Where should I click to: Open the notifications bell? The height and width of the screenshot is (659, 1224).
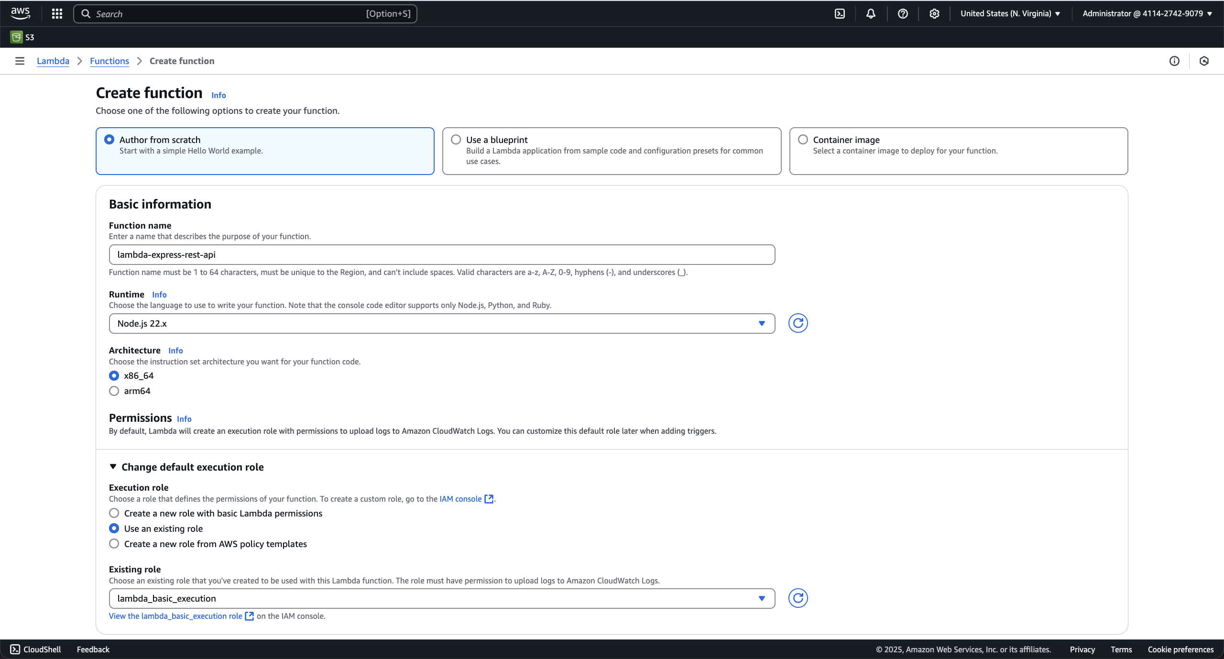pyautogui.click(x=871, y=13)
